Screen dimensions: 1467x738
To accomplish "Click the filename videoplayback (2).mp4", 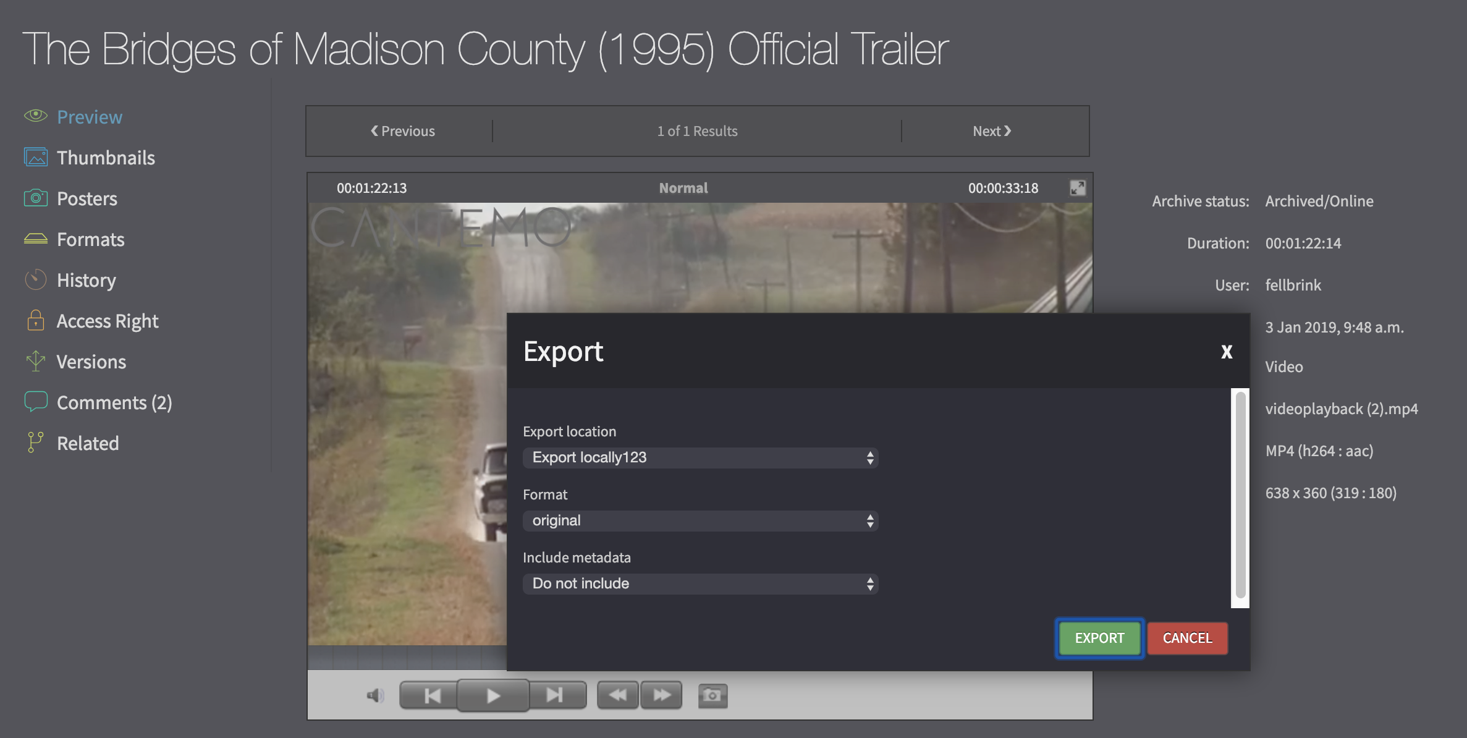I will (1342, 409).
